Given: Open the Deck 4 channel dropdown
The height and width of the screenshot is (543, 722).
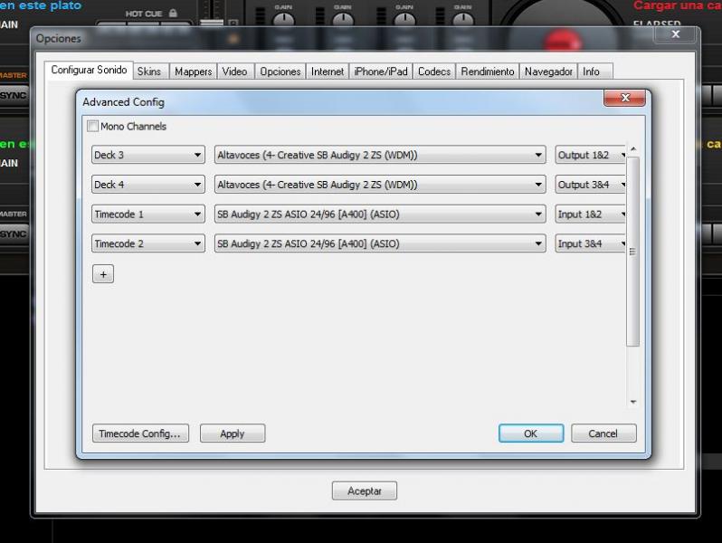Looking at the screenshot, I should point(147,185).
